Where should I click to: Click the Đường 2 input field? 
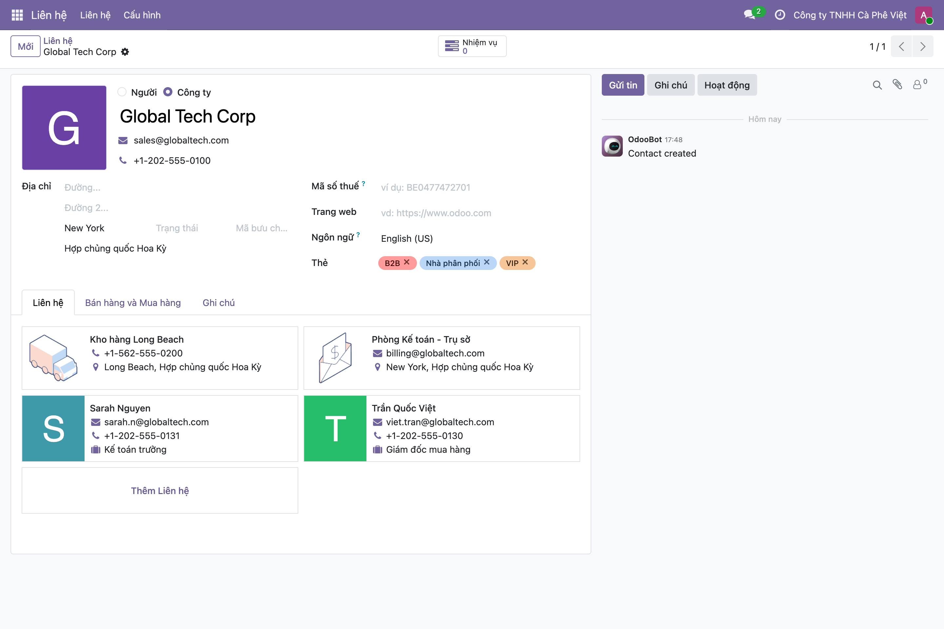click(x=177, y=208)
